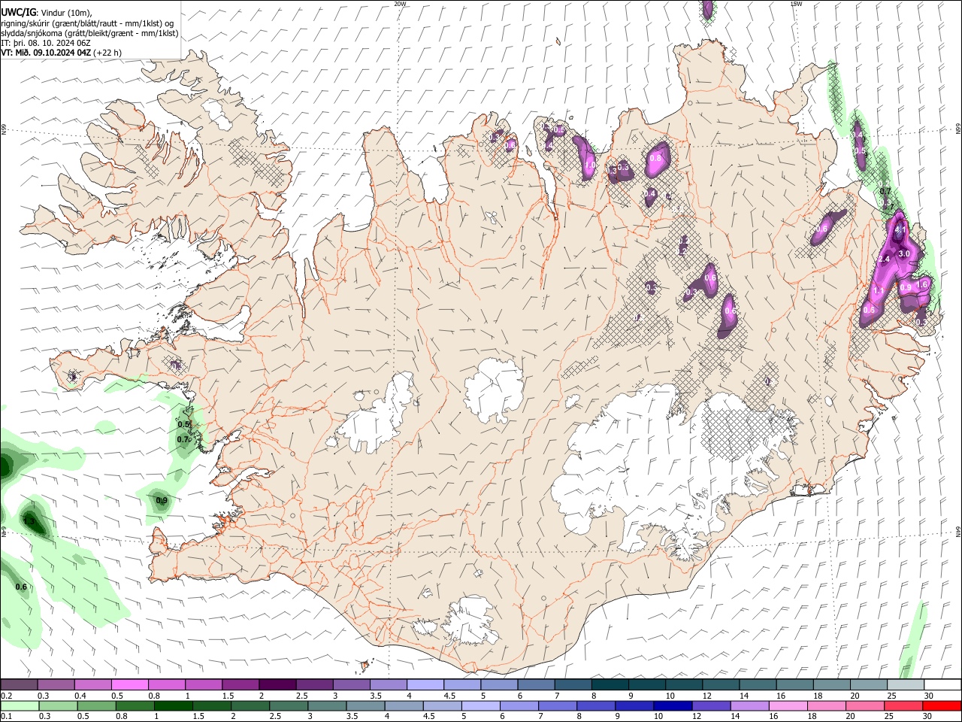Image resolution: width=962 pixels, height=722 pixels.
Task: Pick the dark teal swatch between 8 and 9, snow scale
Action: (610, 685)
